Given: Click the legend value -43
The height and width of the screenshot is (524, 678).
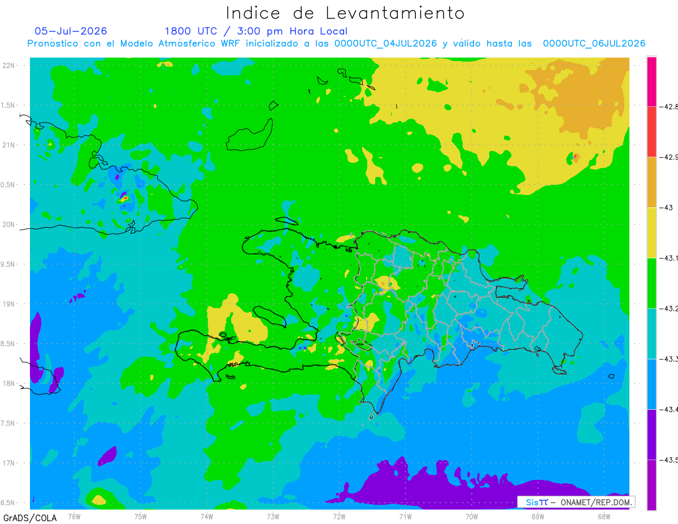Looking at the screenshot, I should (x=666, y=207).
